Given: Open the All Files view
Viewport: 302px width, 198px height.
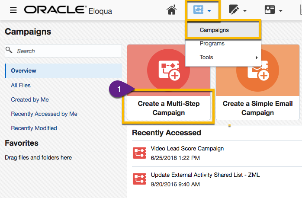Looking at the screenshot, I should 21,85.
